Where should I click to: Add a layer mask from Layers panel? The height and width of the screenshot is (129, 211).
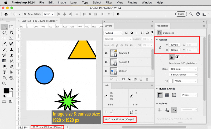123,79
